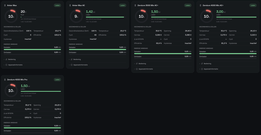The image size is (261, 135).
Task: Click the 1,30 / 14,40 kWh capacity text
Action: pyautogui.click(x=92, y=22)
